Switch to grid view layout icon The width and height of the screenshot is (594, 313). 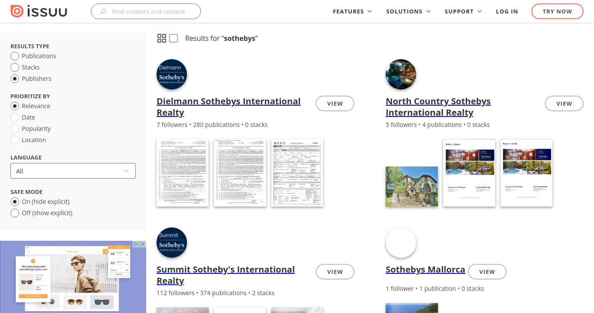tap(162, 38)
